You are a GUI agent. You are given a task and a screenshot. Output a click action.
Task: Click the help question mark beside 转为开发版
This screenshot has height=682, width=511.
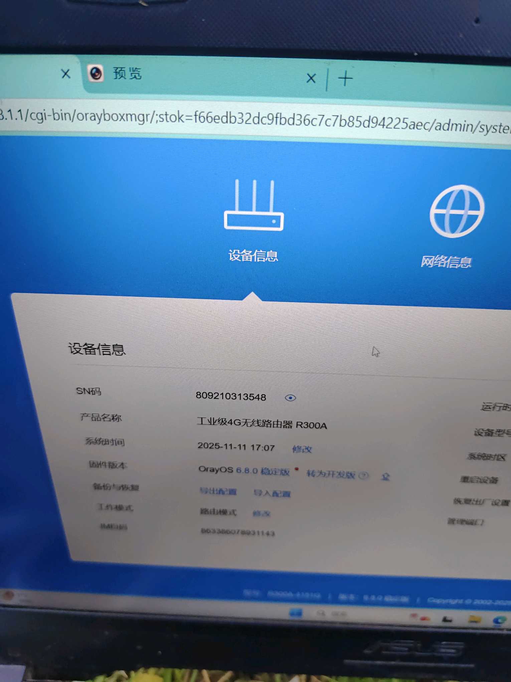pos(364,475)
